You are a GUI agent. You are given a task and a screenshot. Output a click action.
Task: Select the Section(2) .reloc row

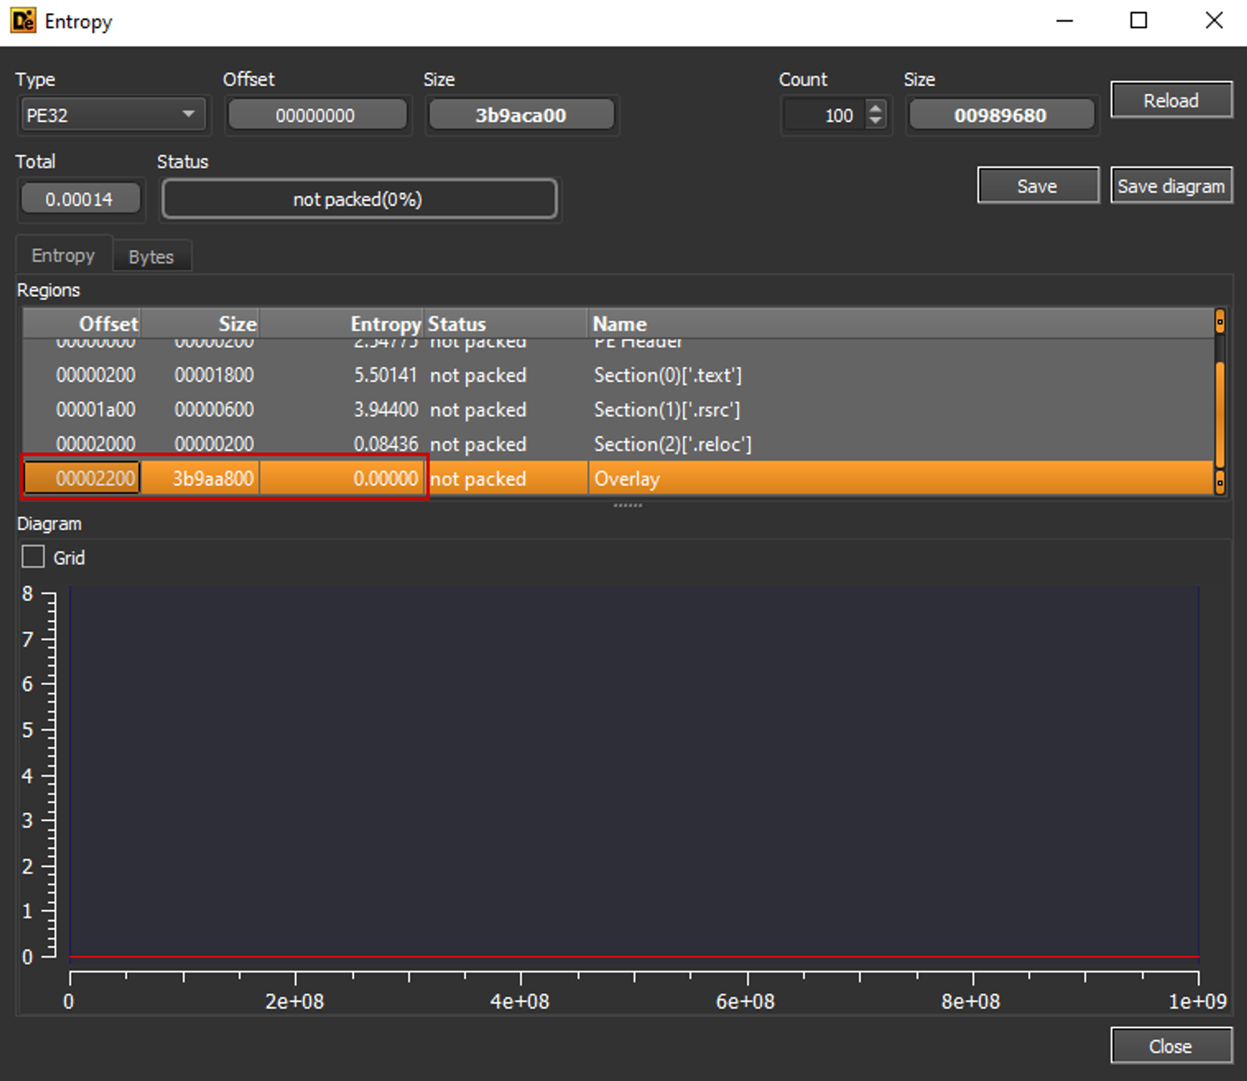point(672,444)
